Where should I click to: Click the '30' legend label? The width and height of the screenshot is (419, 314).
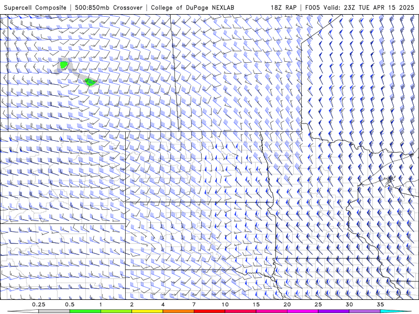(349, 305)
